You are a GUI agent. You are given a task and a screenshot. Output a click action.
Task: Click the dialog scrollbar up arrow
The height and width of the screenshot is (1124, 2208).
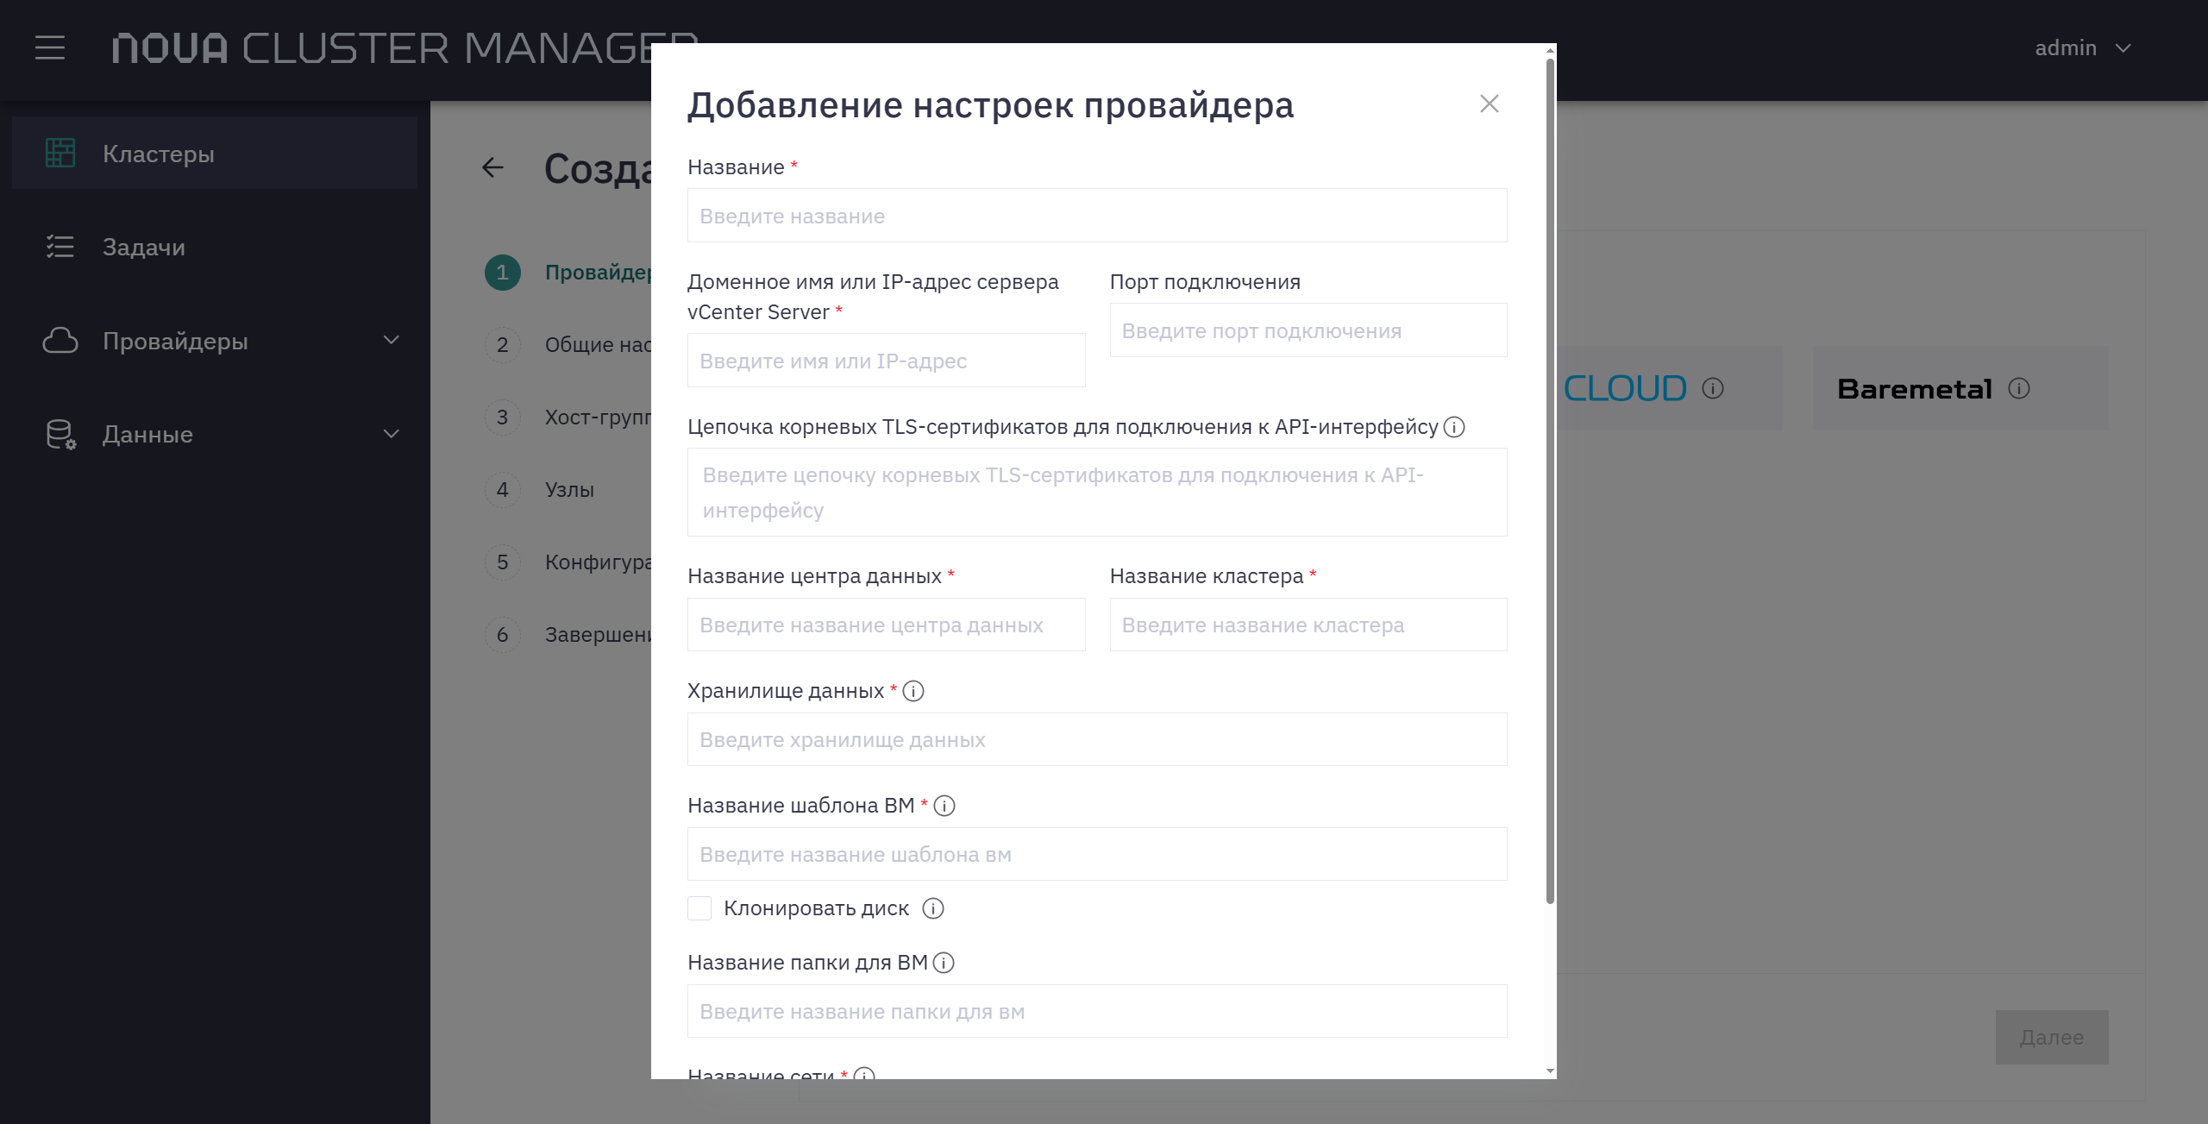pos(1550,51)
